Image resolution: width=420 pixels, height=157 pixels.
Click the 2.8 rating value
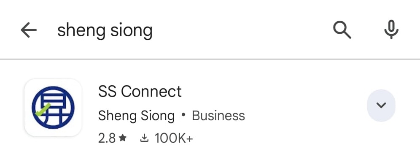tap(107, 138)
